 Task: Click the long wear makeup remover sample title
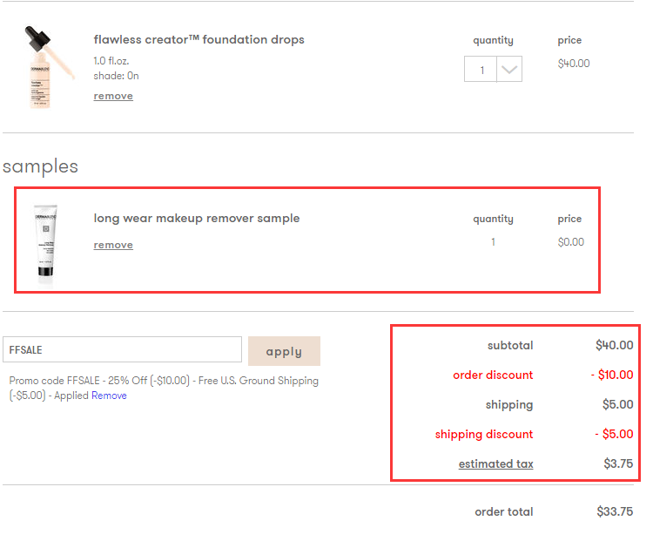[x=197, y=219]
